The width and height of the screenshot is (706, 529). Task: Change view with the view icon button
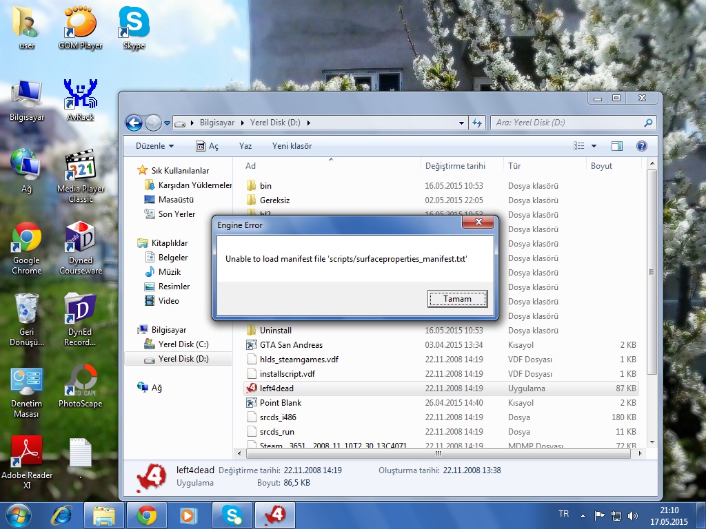(x=579, y=146)
